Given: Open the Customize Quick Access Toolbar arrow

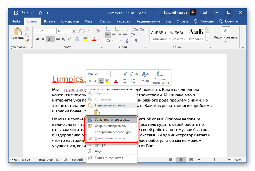Looking at the screenshot, I should coord(47,13).
